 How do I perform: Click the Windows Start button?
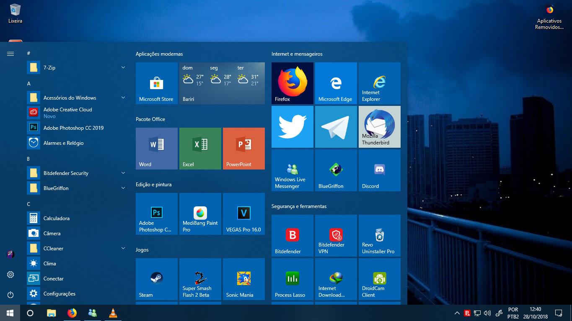coord(10,313)
